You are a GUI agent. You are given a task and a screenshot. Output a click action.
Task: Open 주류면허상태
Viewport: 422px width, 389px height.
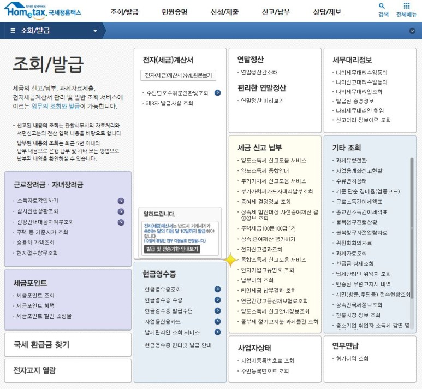pos(351,181)
